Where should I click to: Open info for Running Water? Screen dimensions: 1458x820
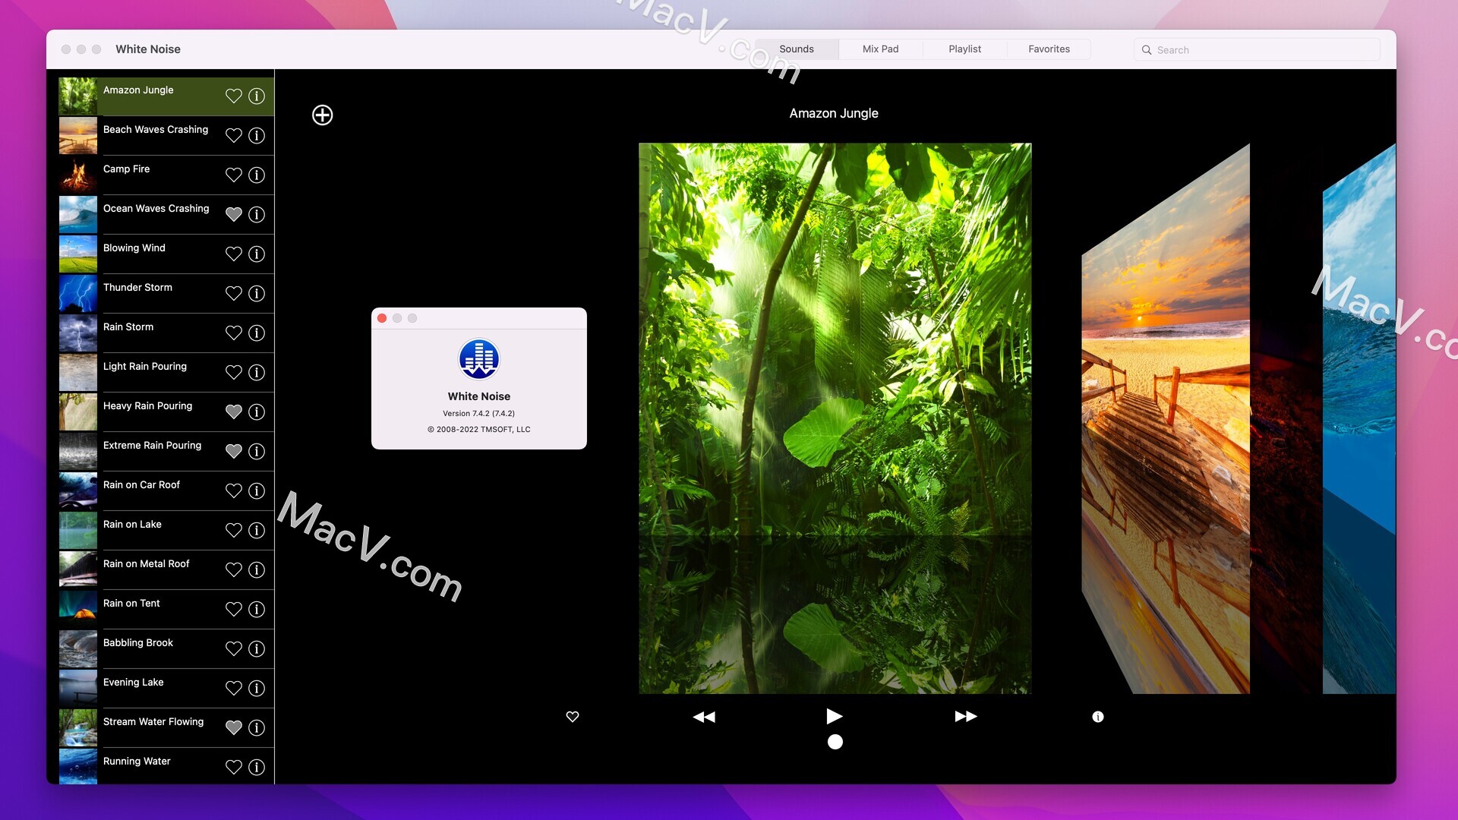(257, 768)
